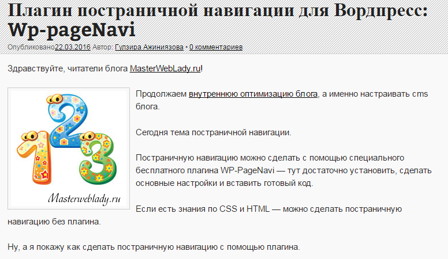Click the 'Опубликовано' label
This screenshot has height=259, width=448.
pyautogui.click(x=31, y=47)
